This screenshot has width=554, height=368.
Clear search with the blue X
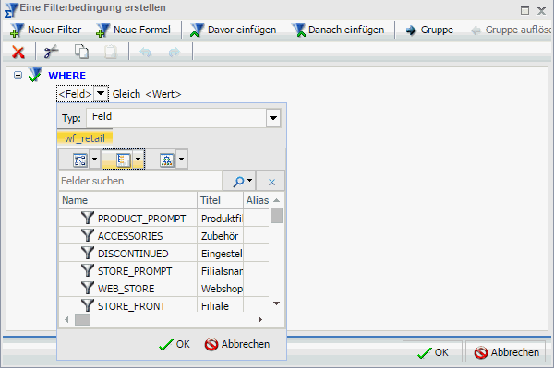click(271, 182)
